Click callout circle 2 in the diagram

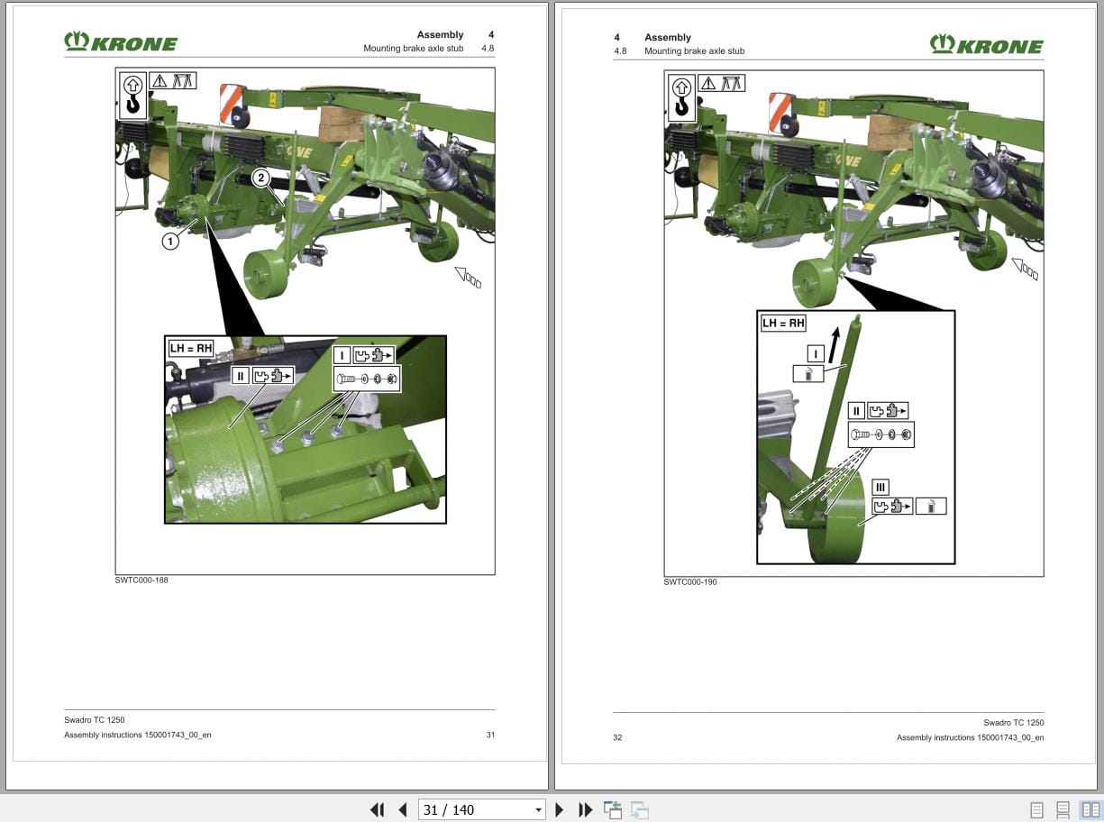point(260,178)
